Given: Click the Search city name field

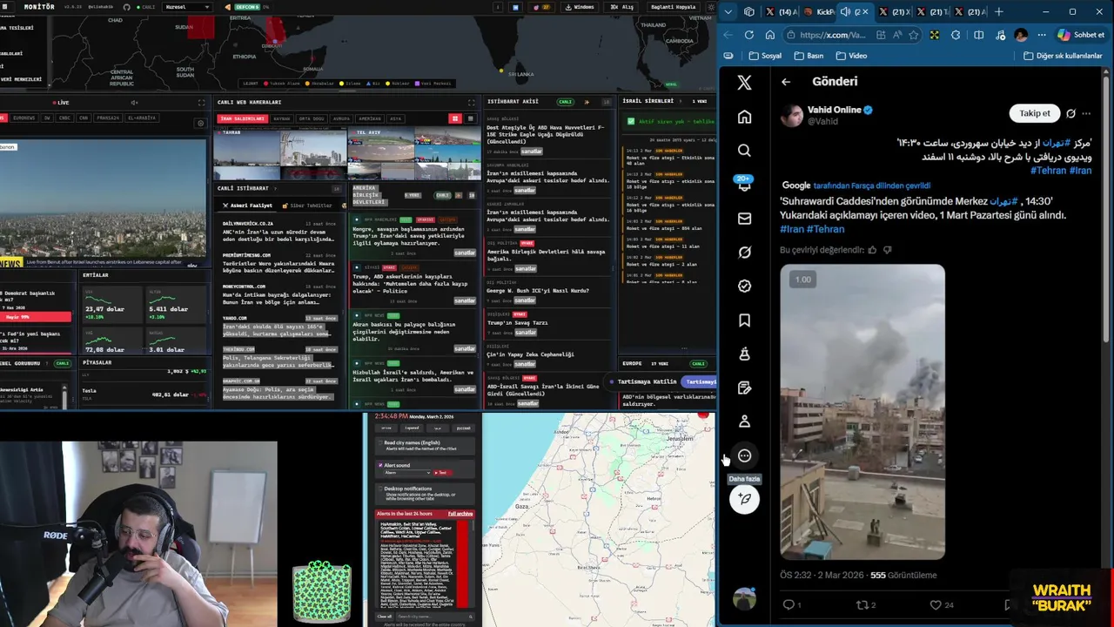Looking at the screenshot, I should click(x=435, y=617).
